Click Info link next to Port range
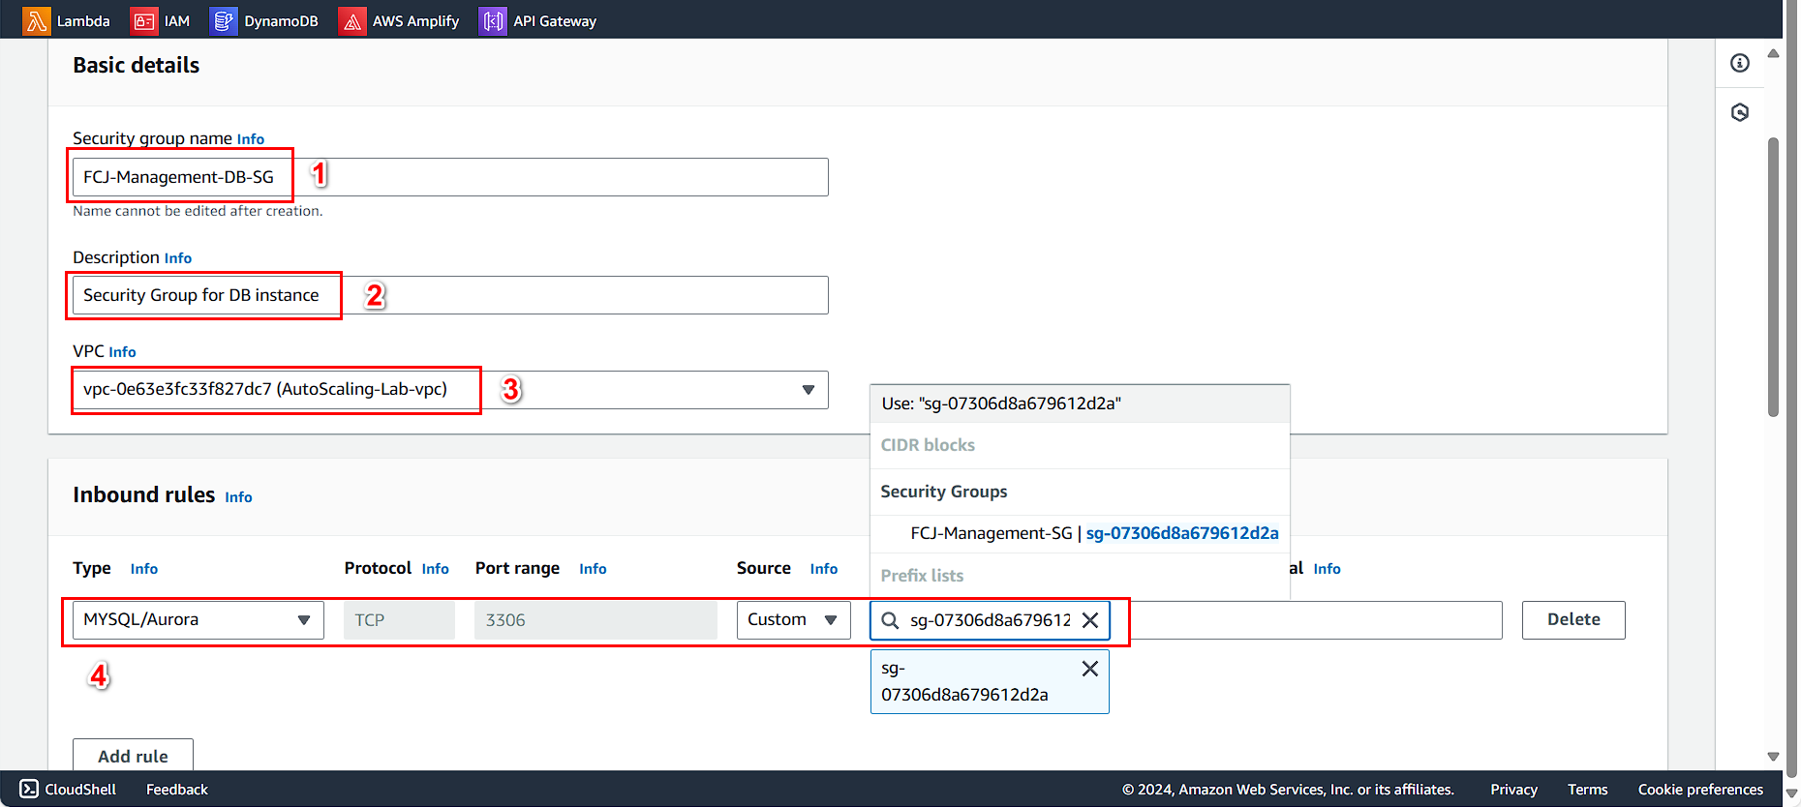The width and height of the screenshot is (1801, 807). pyautogui.click(x=593, y=569)
